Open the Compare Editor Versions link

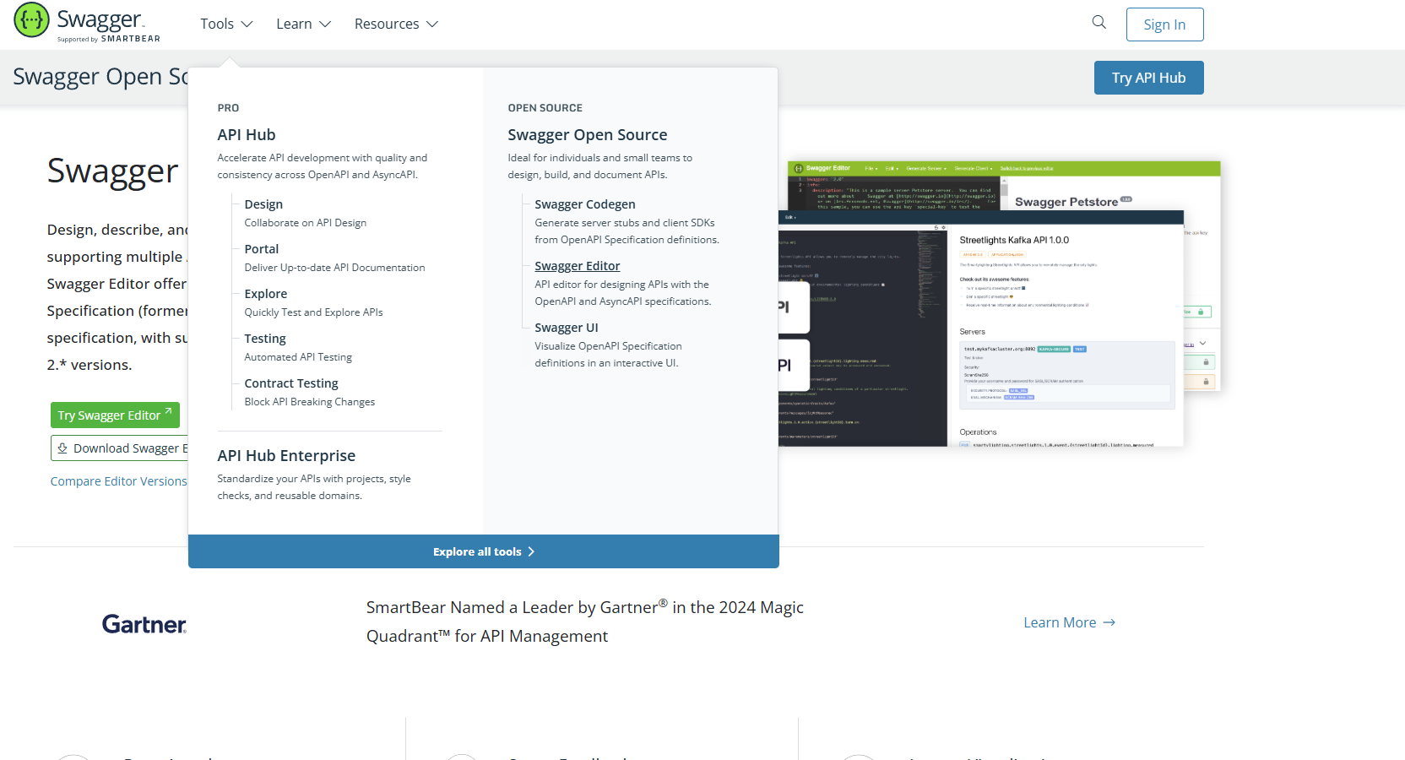click(x=118, y=481)
